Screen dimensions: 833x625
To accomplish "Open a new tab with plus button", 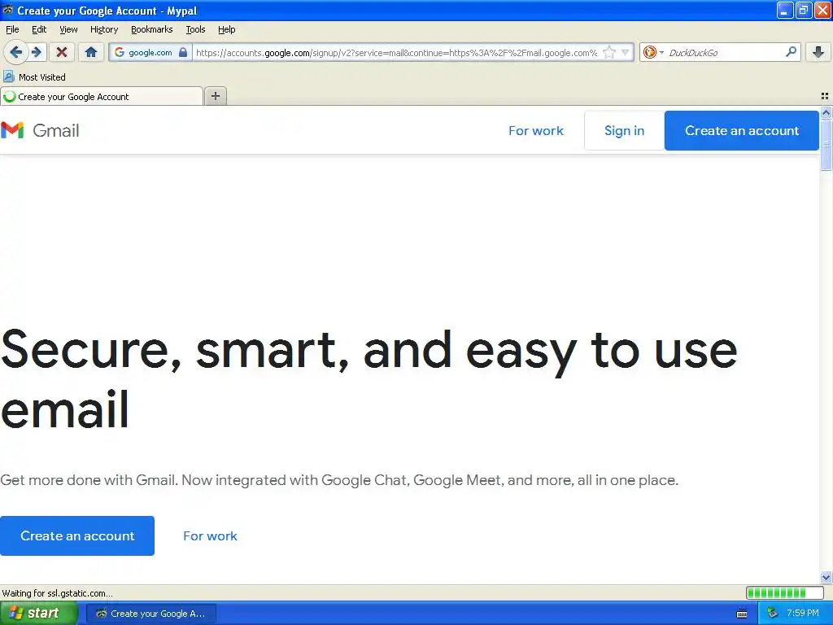I will click(x=215, y=96).
